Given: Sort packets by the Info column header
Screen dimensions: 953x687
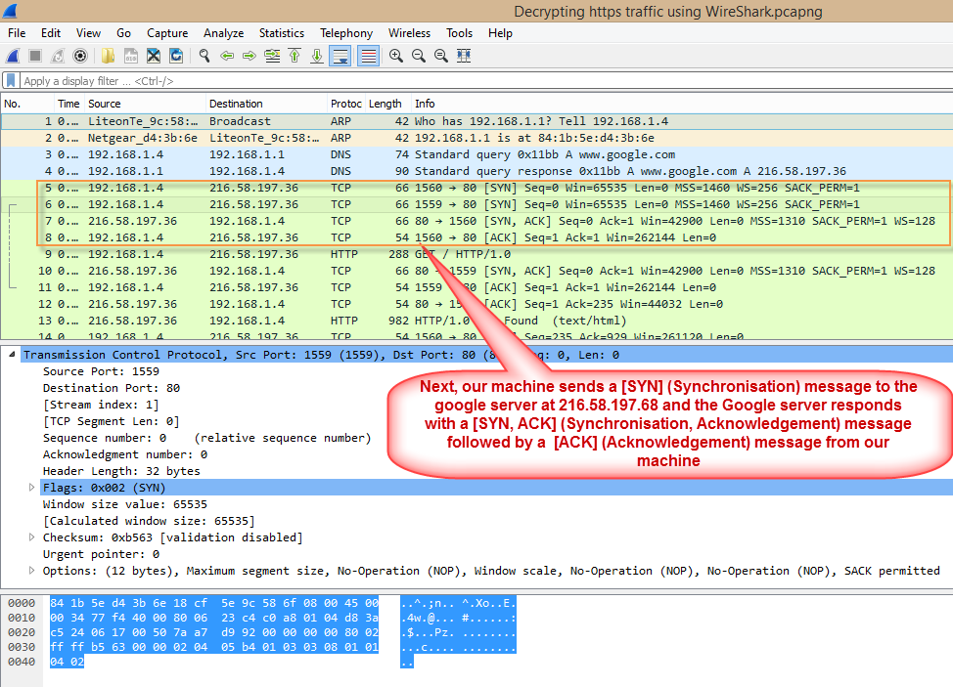Looking at the screenshot, I should click(682, 104).
